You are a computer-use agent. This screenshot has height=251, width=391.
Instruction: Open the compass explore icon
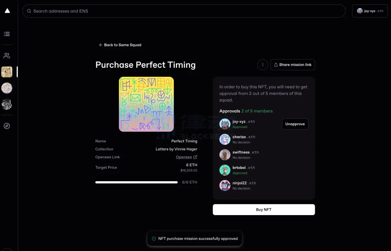7,126
